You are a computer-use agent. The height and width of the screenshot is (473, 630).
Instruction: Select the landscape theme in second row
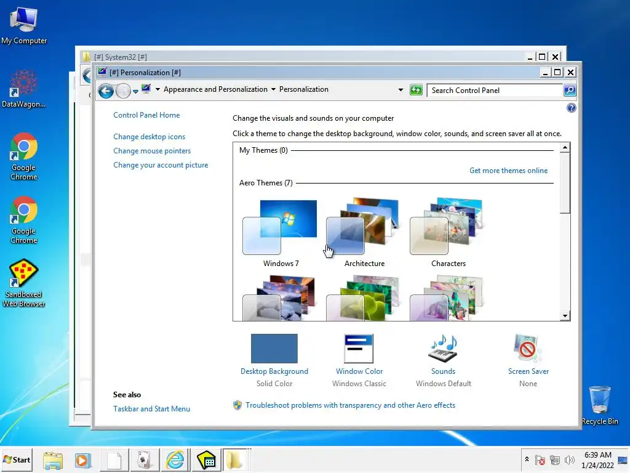click(x=281, y=298)
